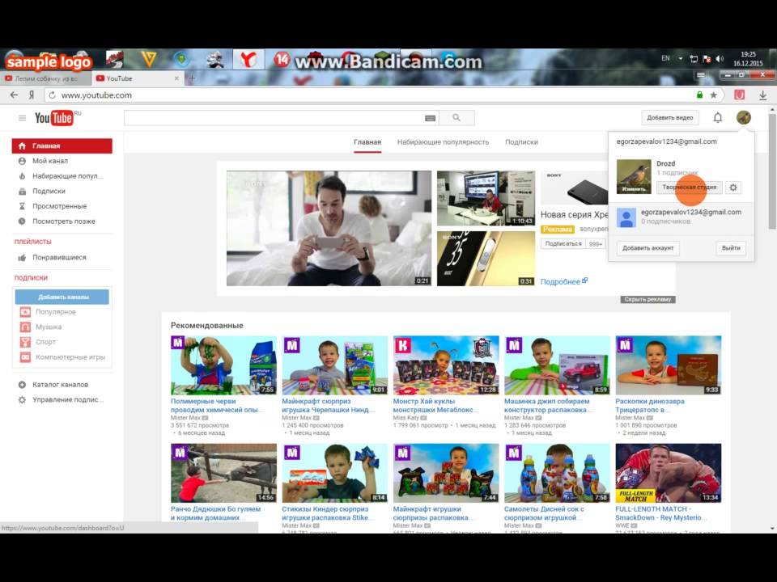Open Творческая студия in account popup

(x=690, y=188)
